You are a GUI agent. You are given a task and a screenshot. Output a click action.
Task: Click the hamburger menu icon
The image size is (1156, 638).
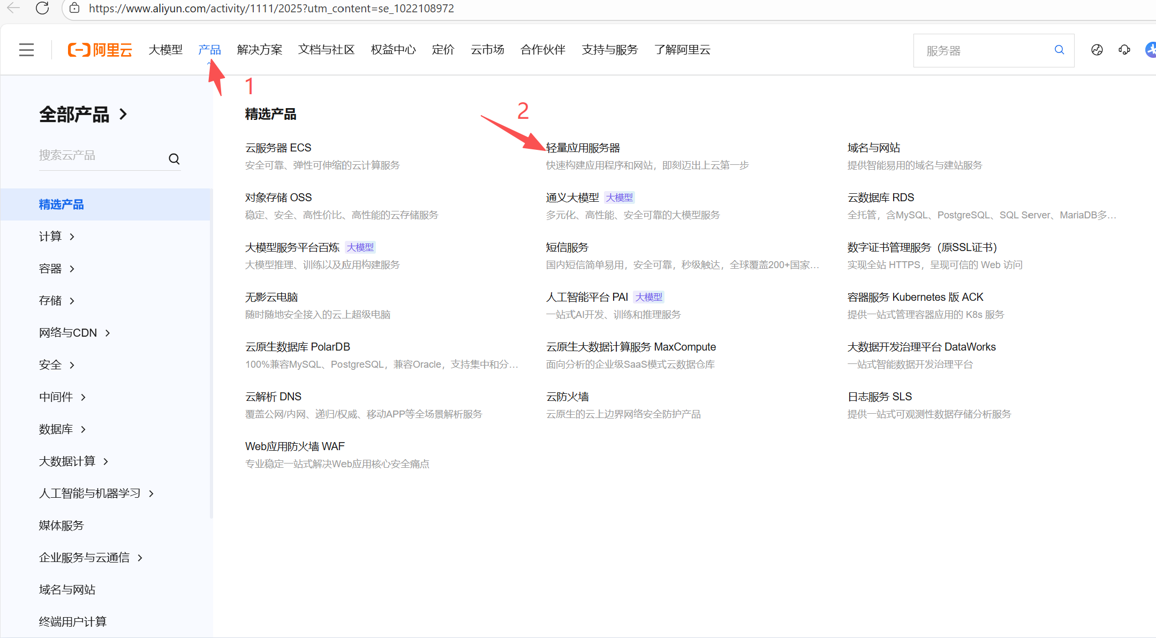pyautogui.click(x=26, y=50)
